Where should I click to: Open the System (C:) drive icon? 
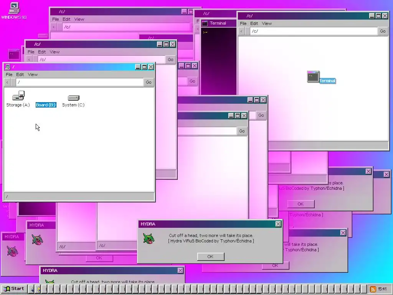click(73, 101)
